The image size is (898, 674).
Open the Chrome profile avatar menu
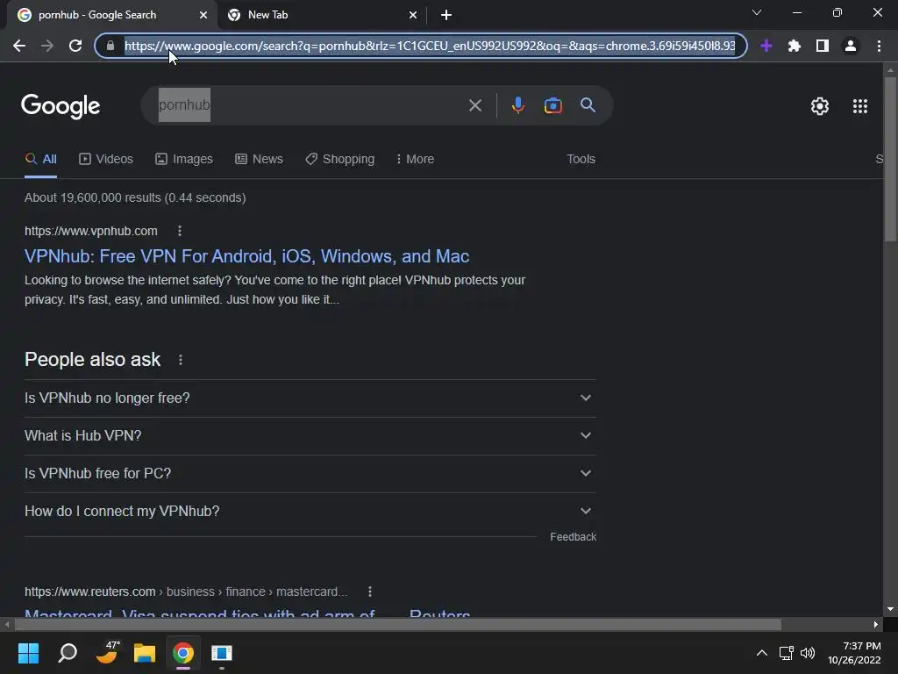pos(851,46)
